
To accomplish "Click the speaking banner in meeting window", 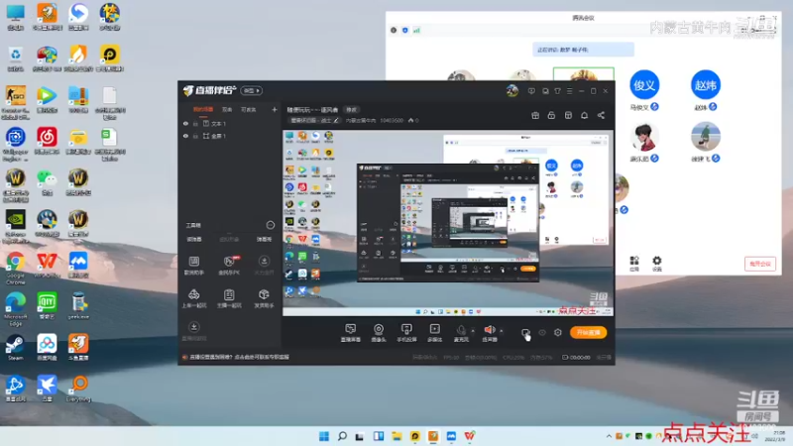I will point(583,50).
